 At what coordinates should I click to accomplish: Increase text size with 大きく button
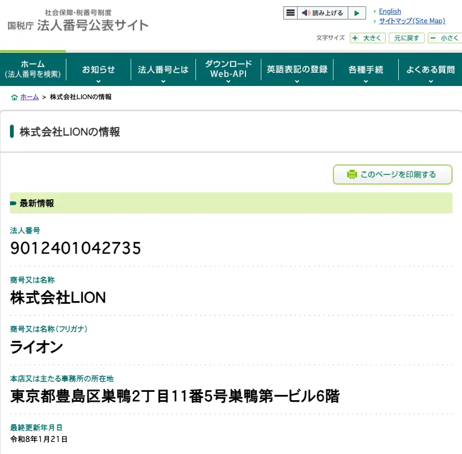[x=367, y=38]
